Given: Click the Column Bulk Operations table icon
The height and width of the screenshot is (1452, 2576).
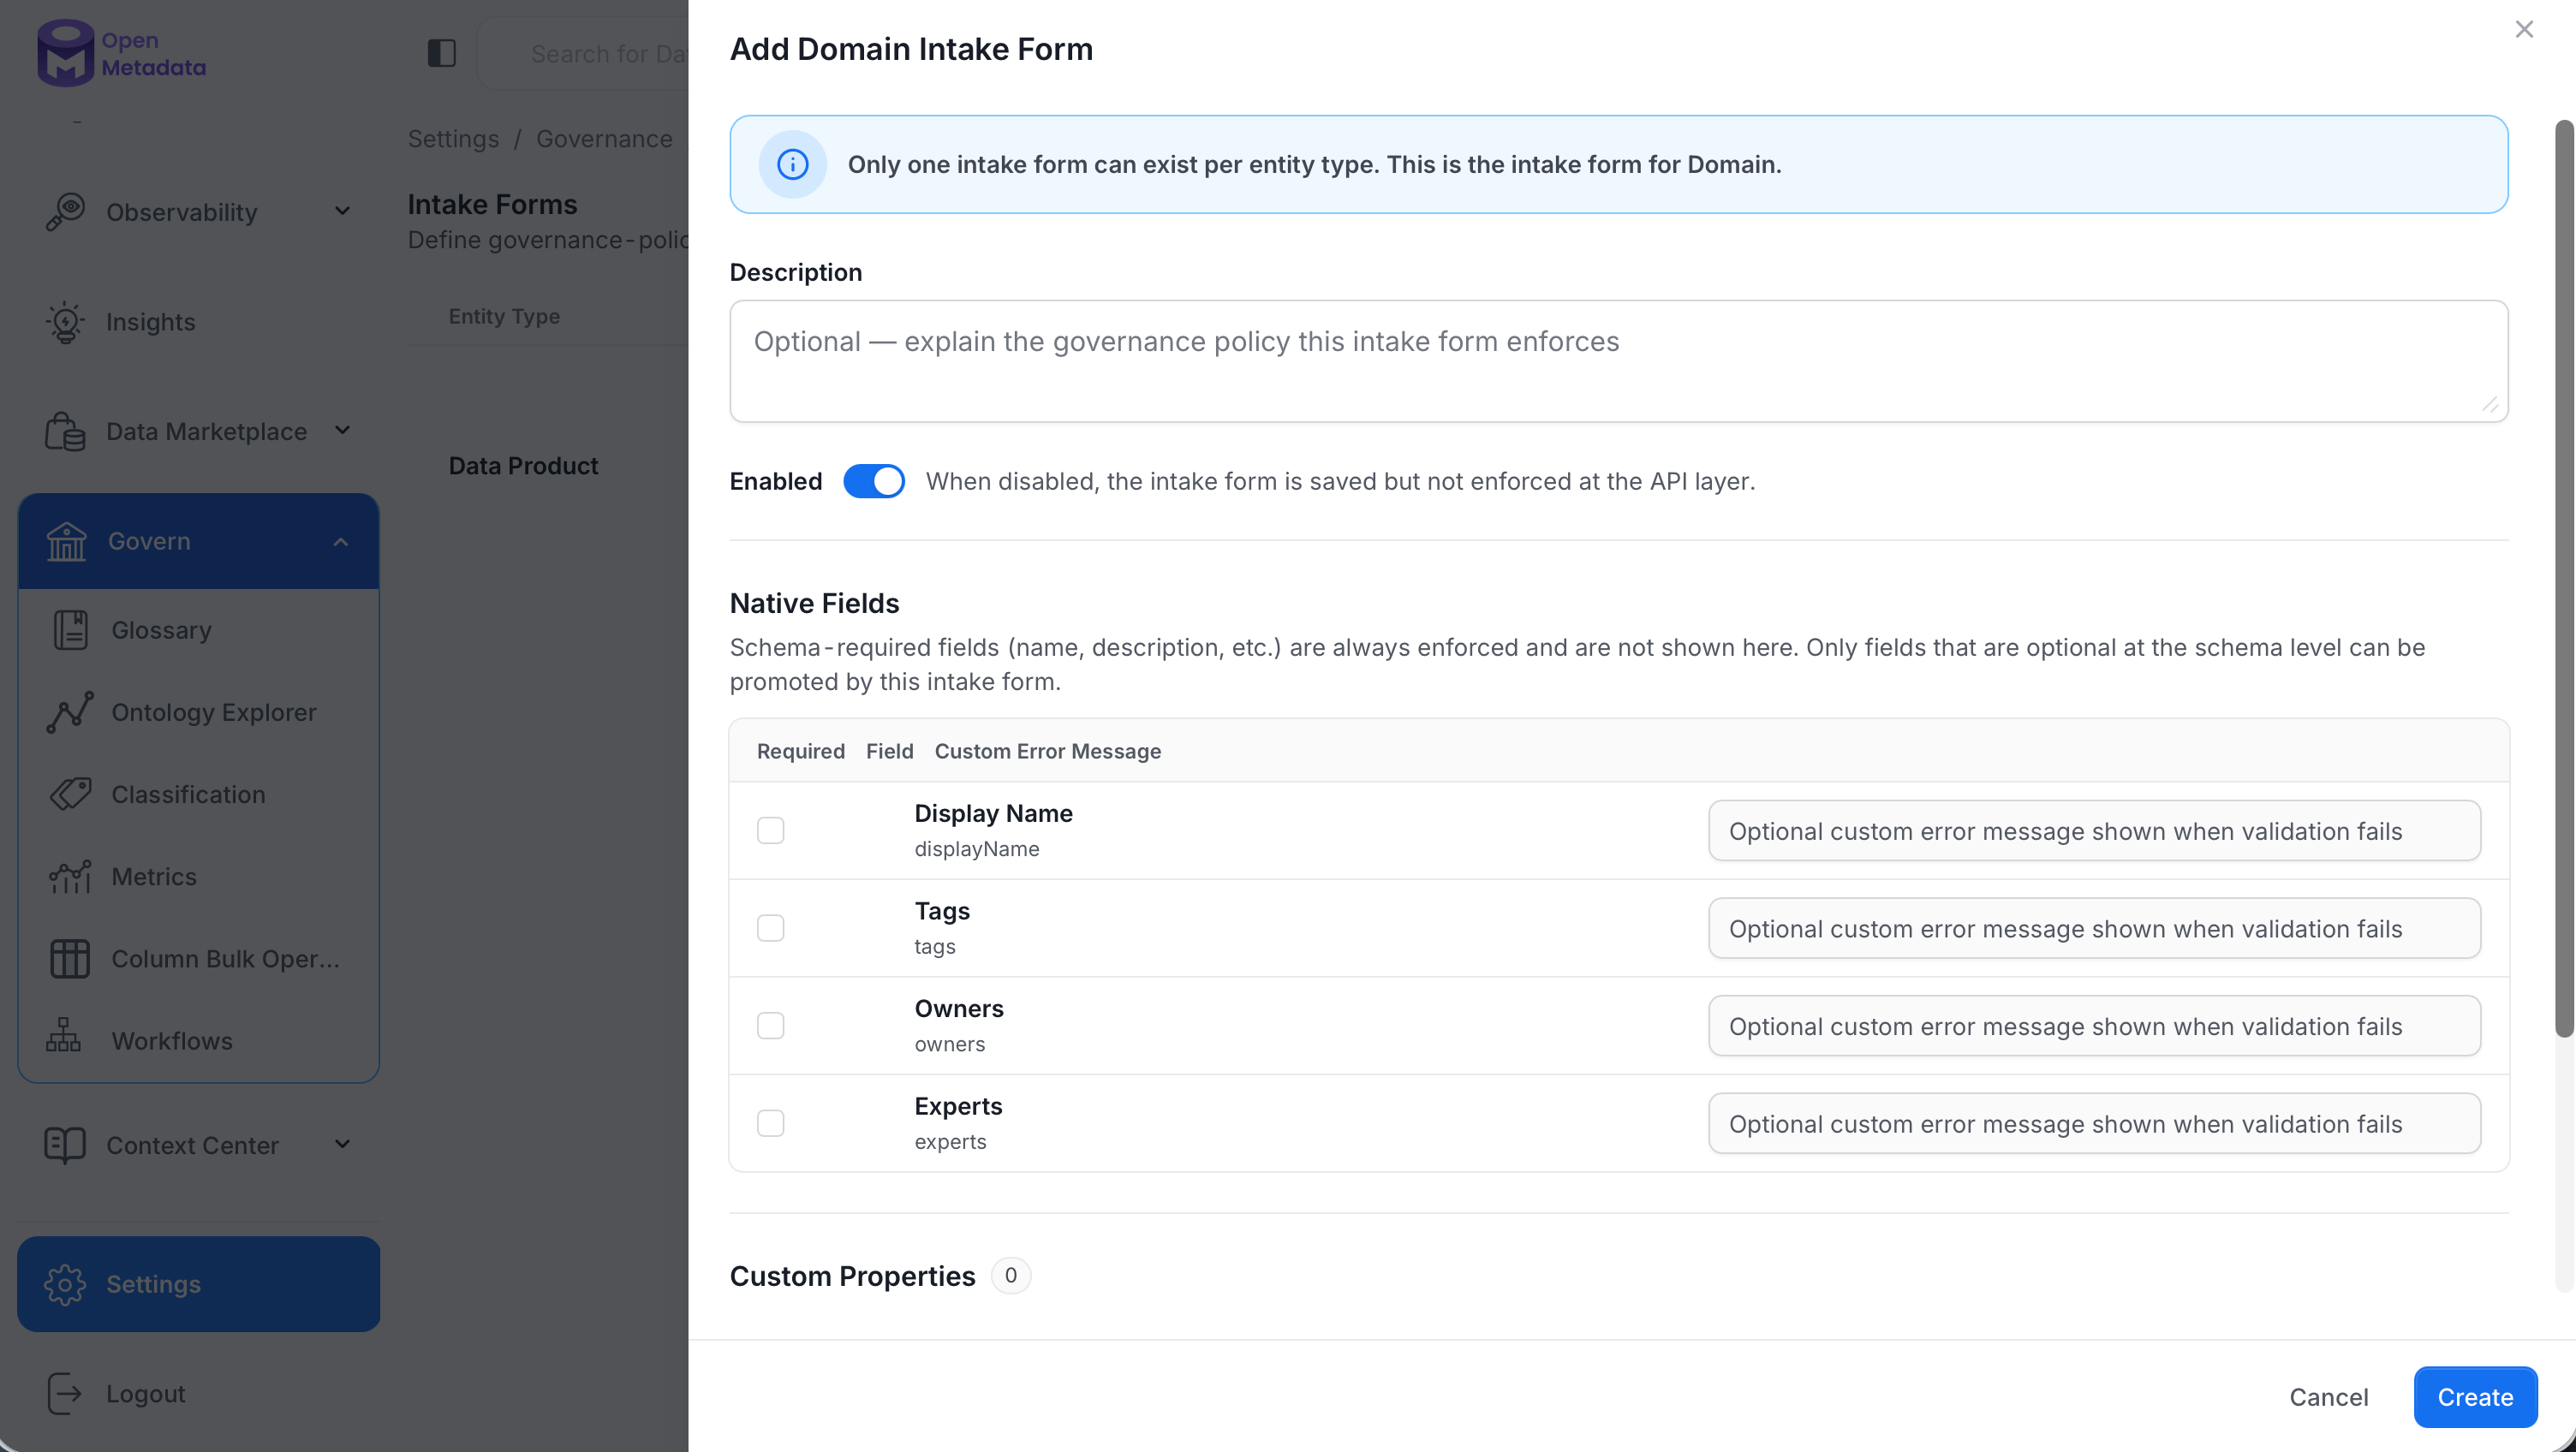Looking at the screenshot, I should coord(70,958).
